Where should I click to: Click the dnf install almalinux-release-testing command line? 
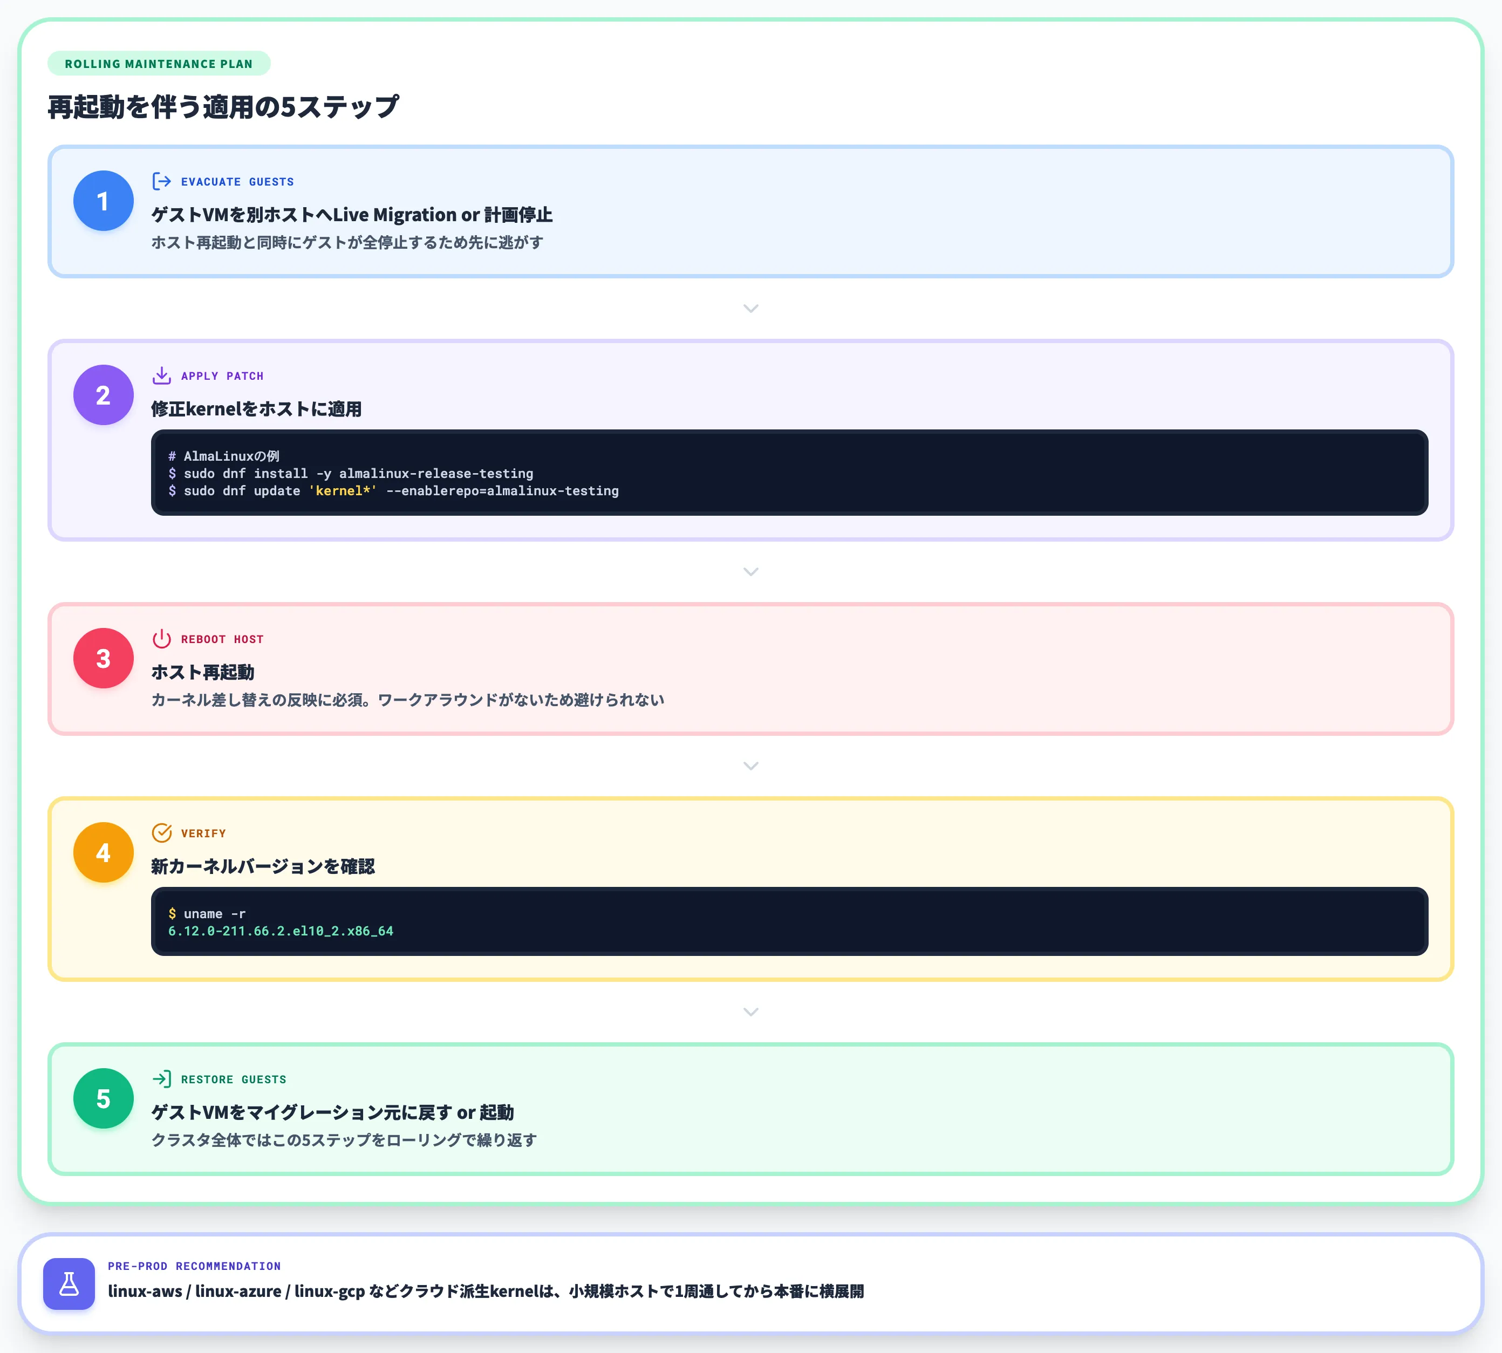pyautogui.click(x=351, y=474)
